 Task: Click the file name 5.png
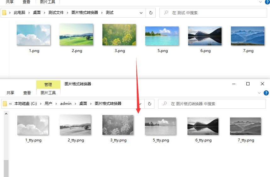[x=163, y=51]
